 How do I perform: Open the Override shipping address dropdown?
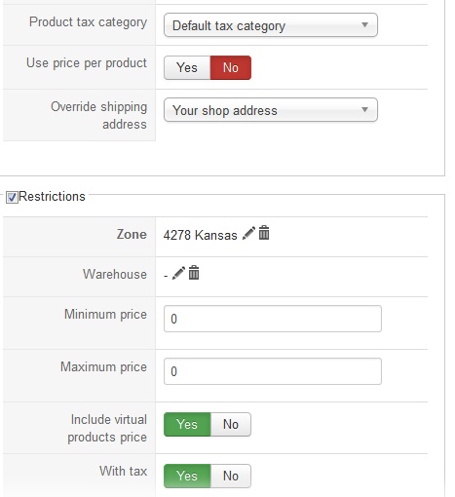(271, 110)
